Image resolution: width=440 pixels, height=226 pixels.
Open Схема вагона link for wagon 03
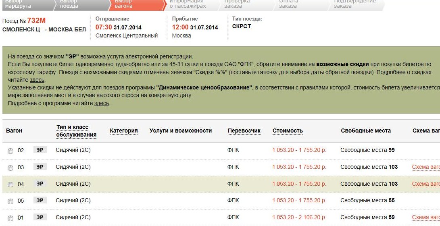coord(425,167)
